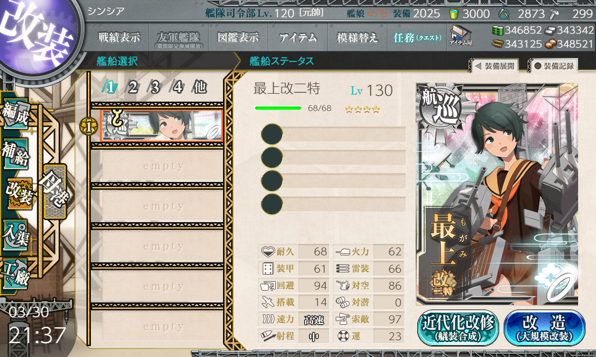
Task: Click the first empty equipment slot circle
Action: click(272, 134)
